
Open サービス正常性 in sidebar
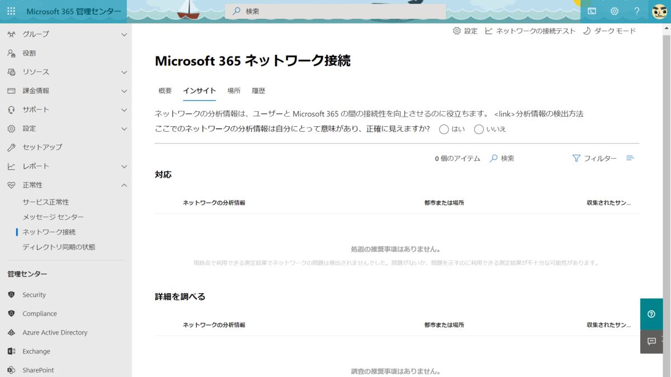[x=46, y=202]
